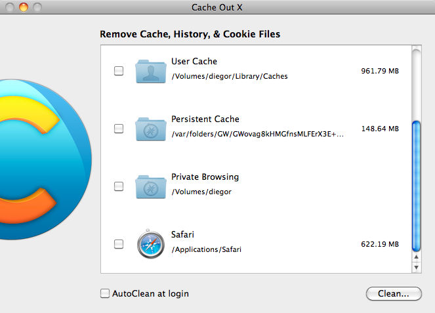435x313 pixels.
Task: Click the Persistent Cache folder icon
Action: [x=151, y=129]
